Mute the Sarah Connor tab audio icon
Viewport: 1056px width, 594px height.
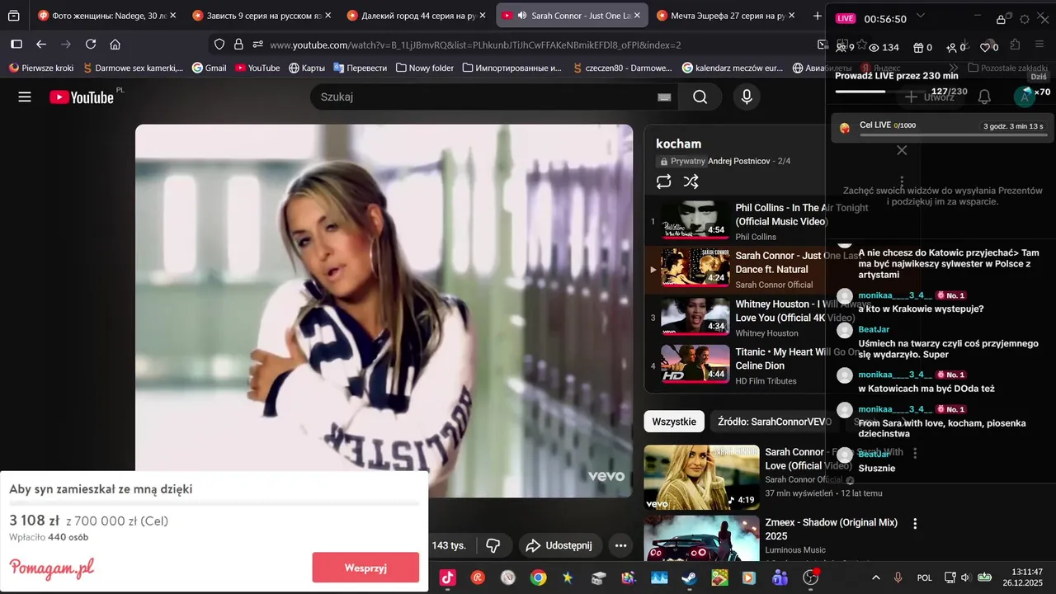click(521, 16)
